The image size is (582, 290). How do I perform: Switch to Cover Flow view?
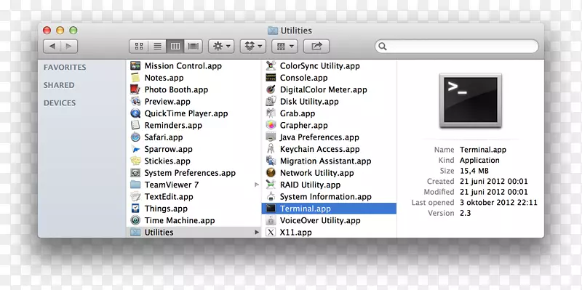(193, 47)
